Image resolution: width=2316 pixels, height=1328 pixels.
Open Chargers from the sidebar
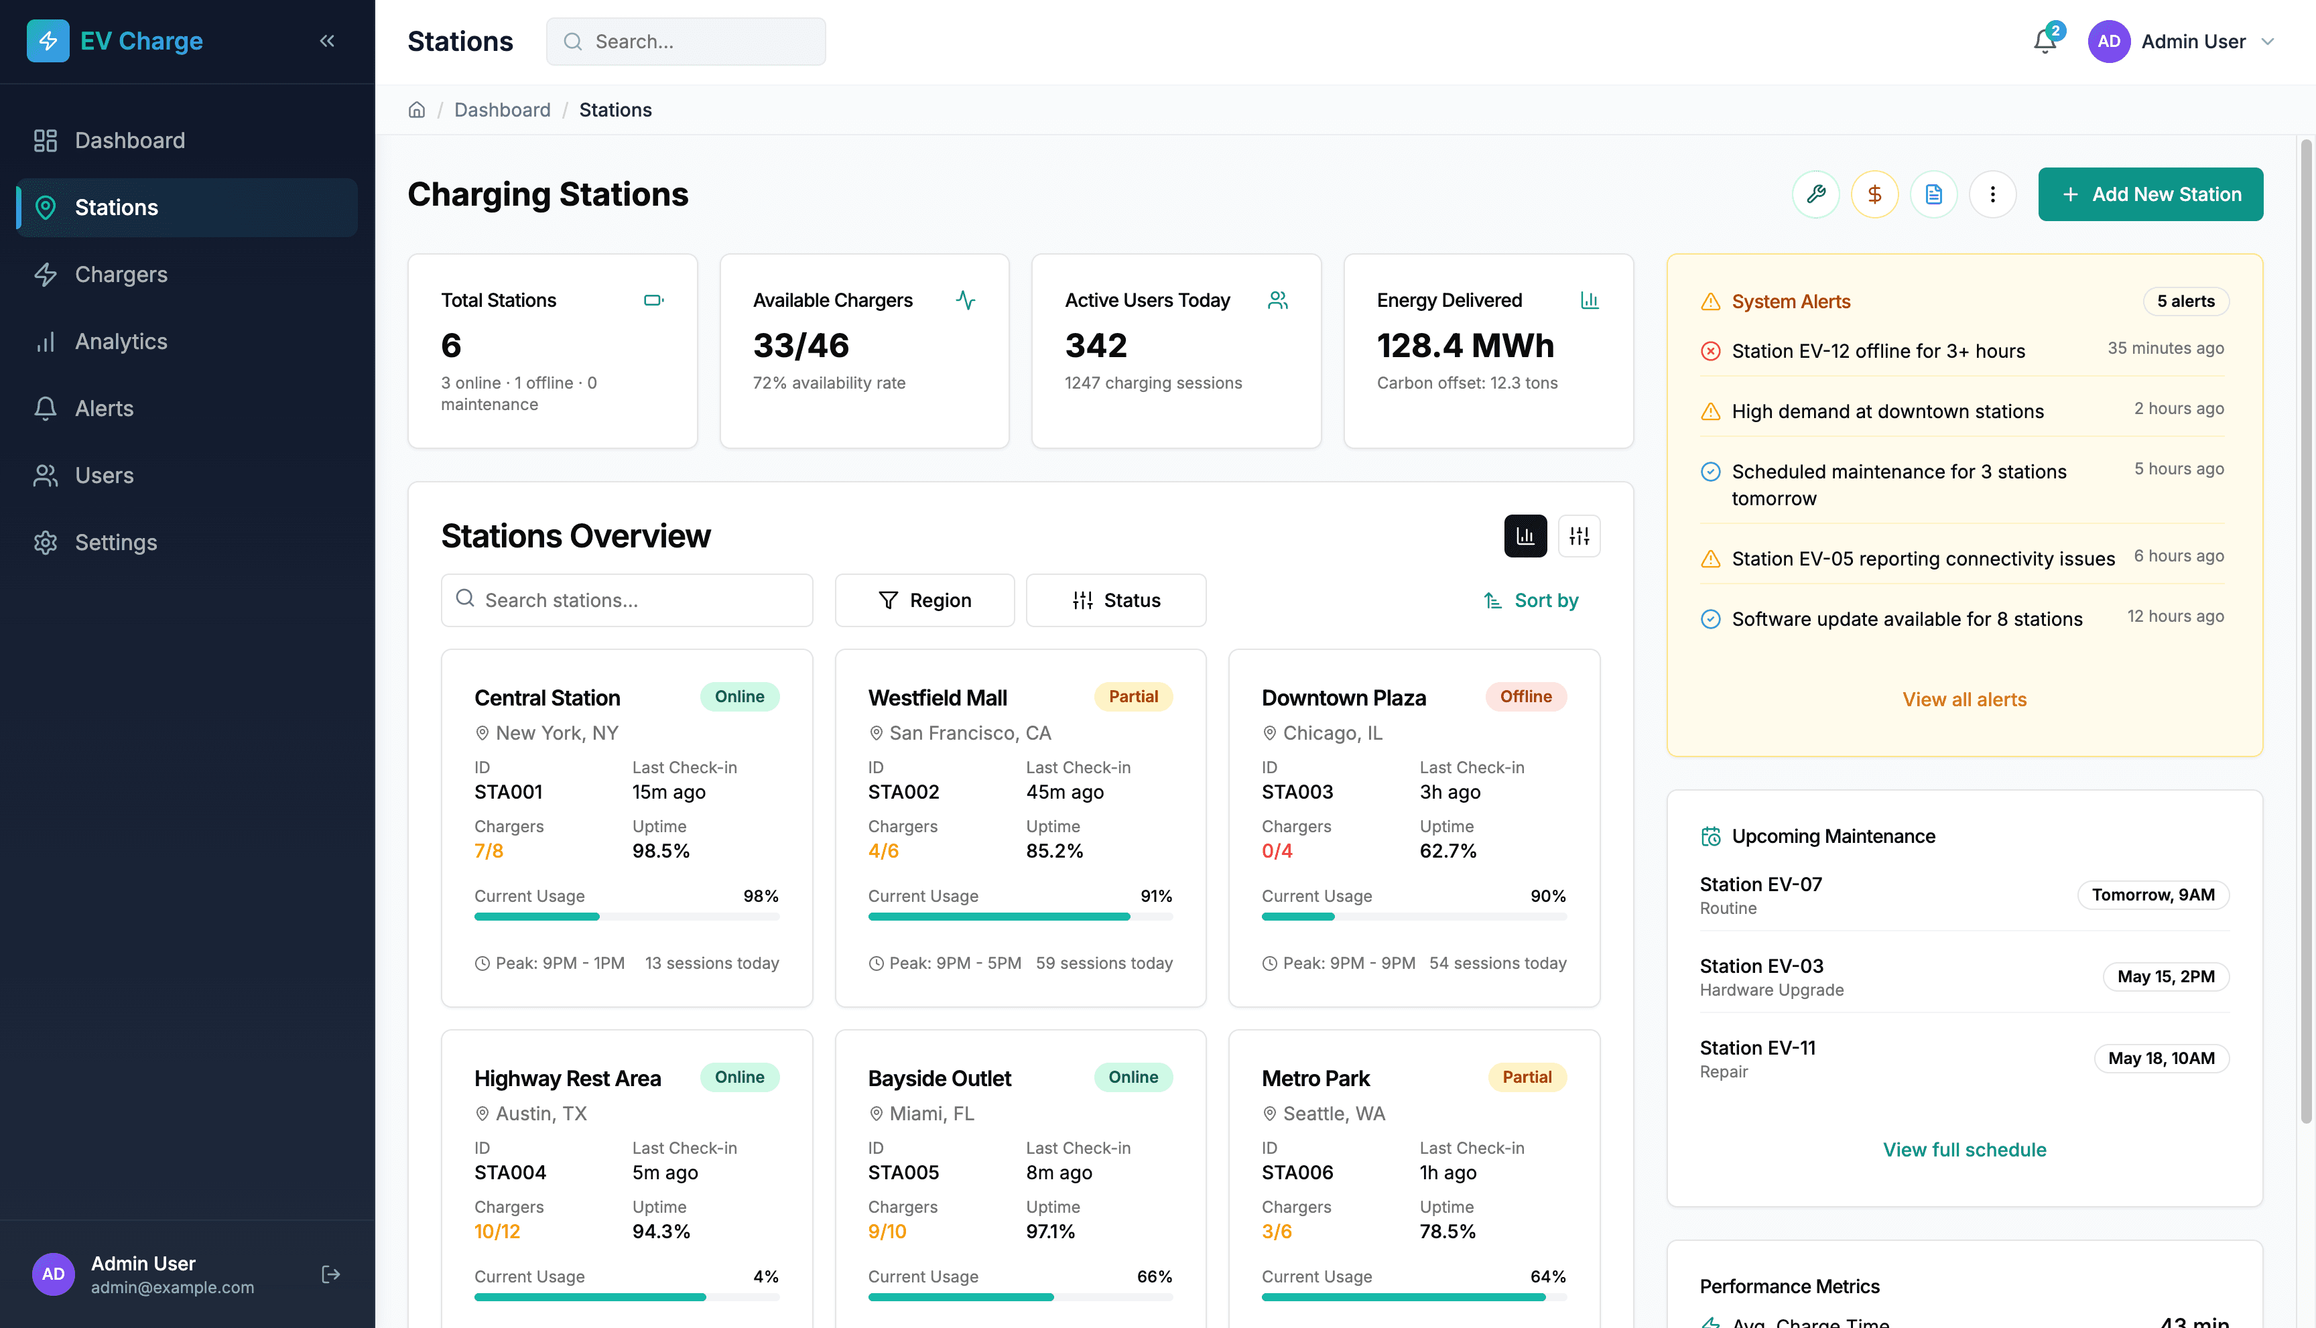point(121,275)
